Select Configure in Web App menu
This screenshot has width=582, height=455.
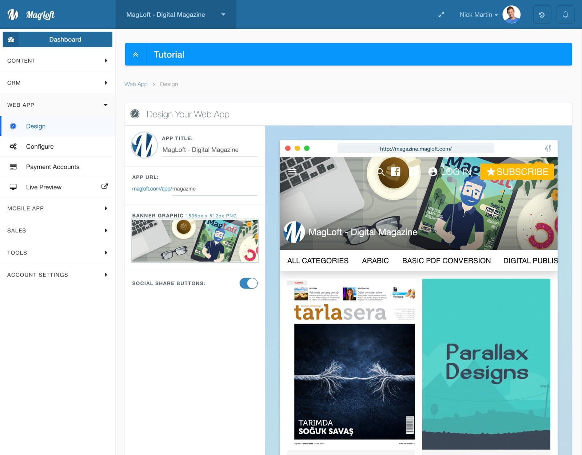[57, 146]
